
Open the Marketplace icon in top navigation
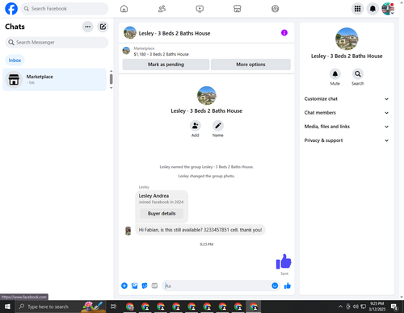238,9
